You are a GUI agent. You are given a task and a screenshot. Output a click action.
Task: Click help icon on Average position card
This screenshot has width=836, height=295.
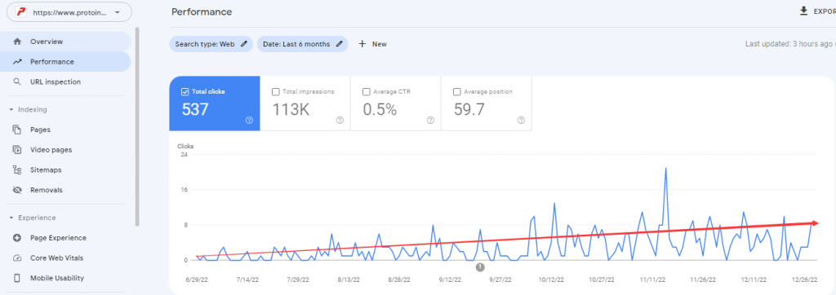[521, 121]
